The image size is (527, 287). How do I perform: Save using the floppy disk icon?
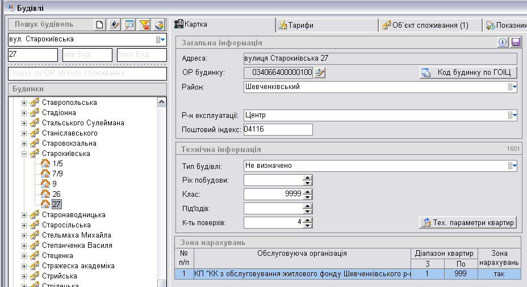click(515, 43)
